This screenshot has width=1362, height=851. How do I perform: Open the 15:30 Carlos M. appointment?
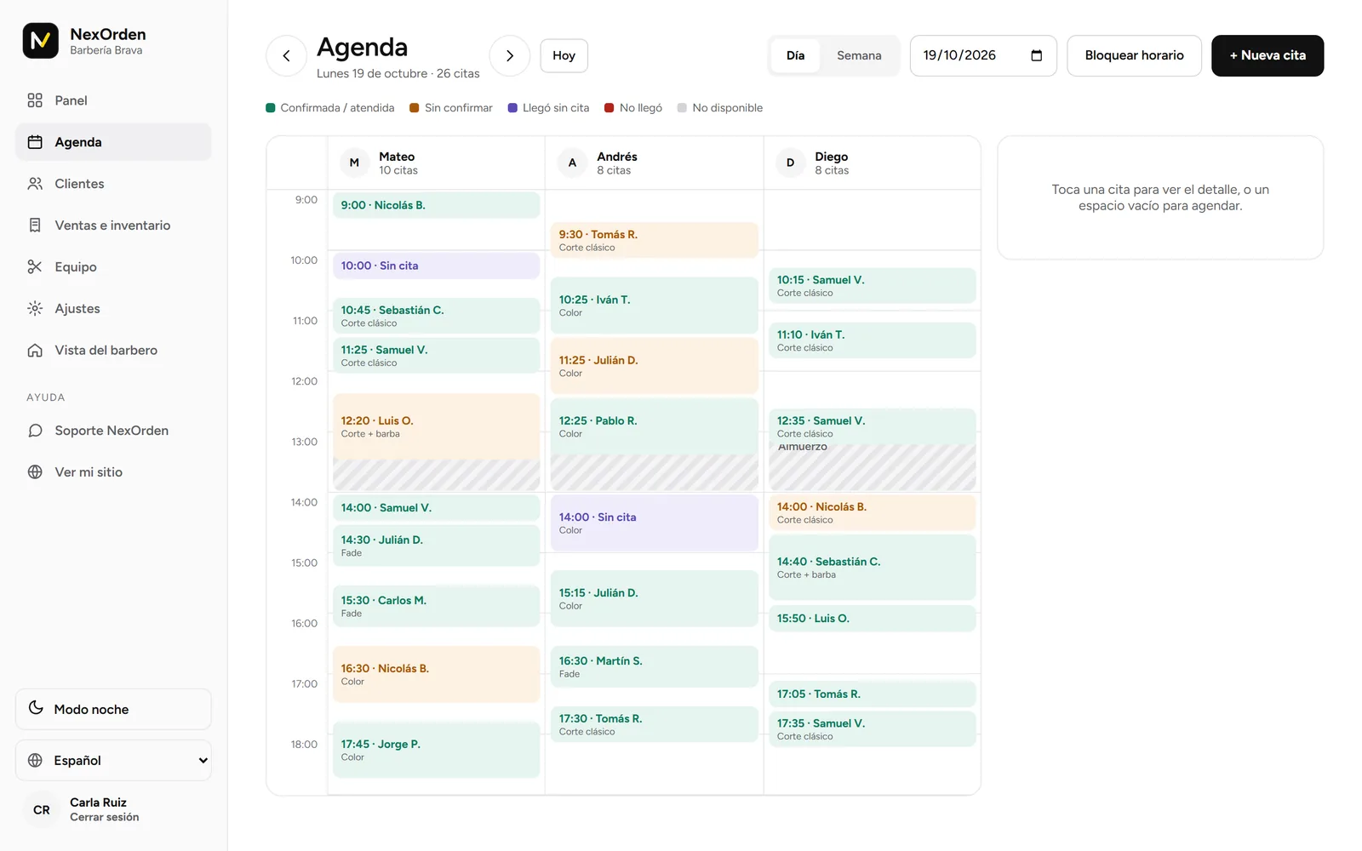coord(436,606)
